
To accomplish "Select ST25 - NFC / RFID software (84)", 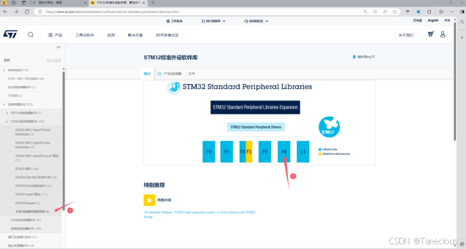I will [26, 79].
